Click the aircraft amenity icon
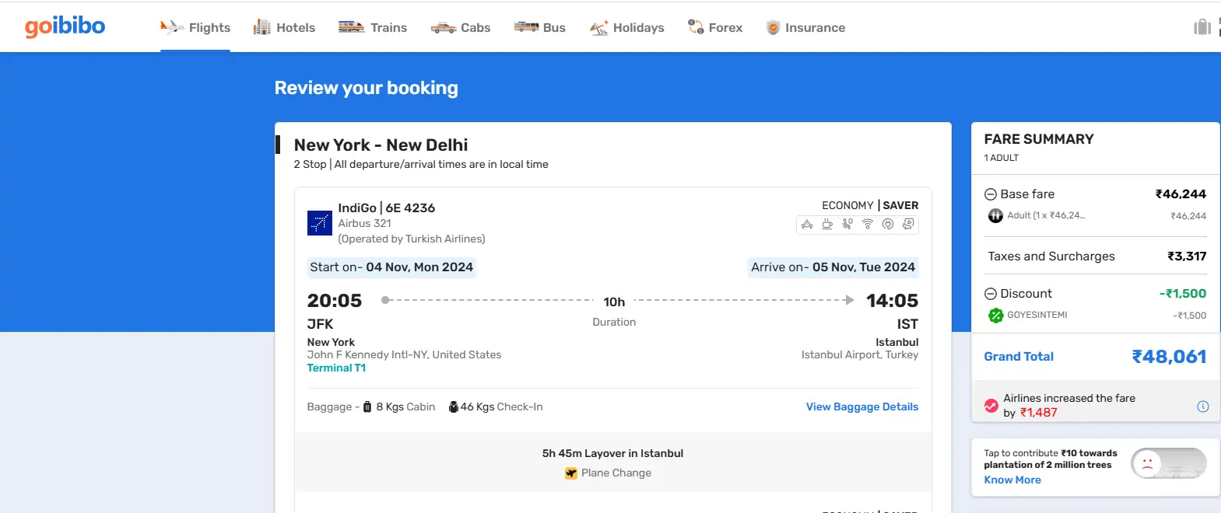Viewport: 1221px width, 513px height. (806, 224)
